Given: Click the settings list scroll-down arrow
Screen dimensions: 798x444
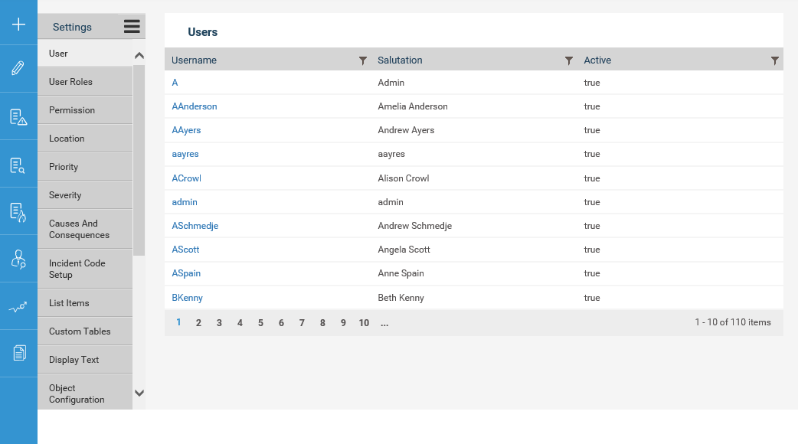Looking at the screenshot, I should pyautogui.click(x=139, y=393).
